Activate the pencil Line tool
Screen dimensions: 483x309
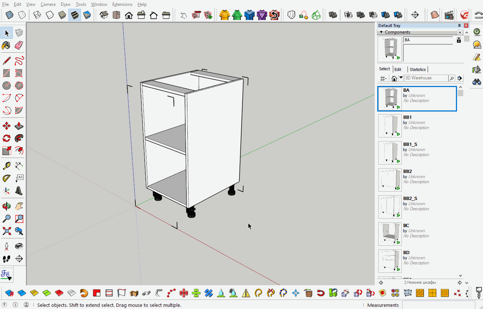point(7,60)
